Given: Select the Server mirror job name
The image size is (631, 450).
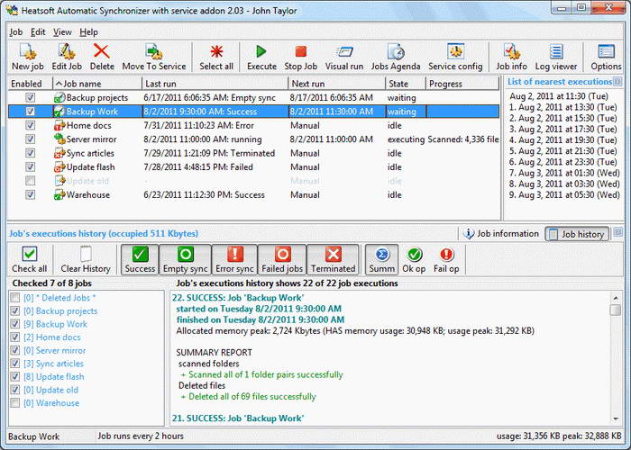Looking at the screenshot, I should click(91, 139).
